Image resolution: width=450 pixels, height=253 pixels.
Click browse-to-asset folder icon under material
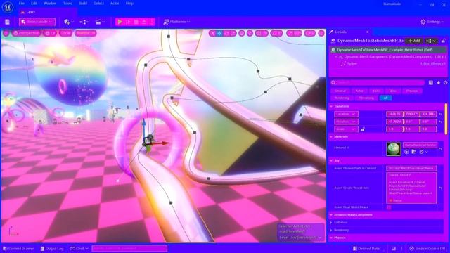414,152
